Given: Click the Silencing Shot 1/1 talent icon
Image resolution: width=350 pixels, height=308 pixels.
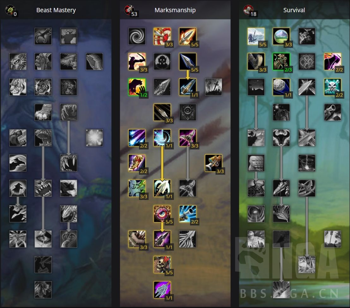Looking at the screenshot, I should [162, 239].
